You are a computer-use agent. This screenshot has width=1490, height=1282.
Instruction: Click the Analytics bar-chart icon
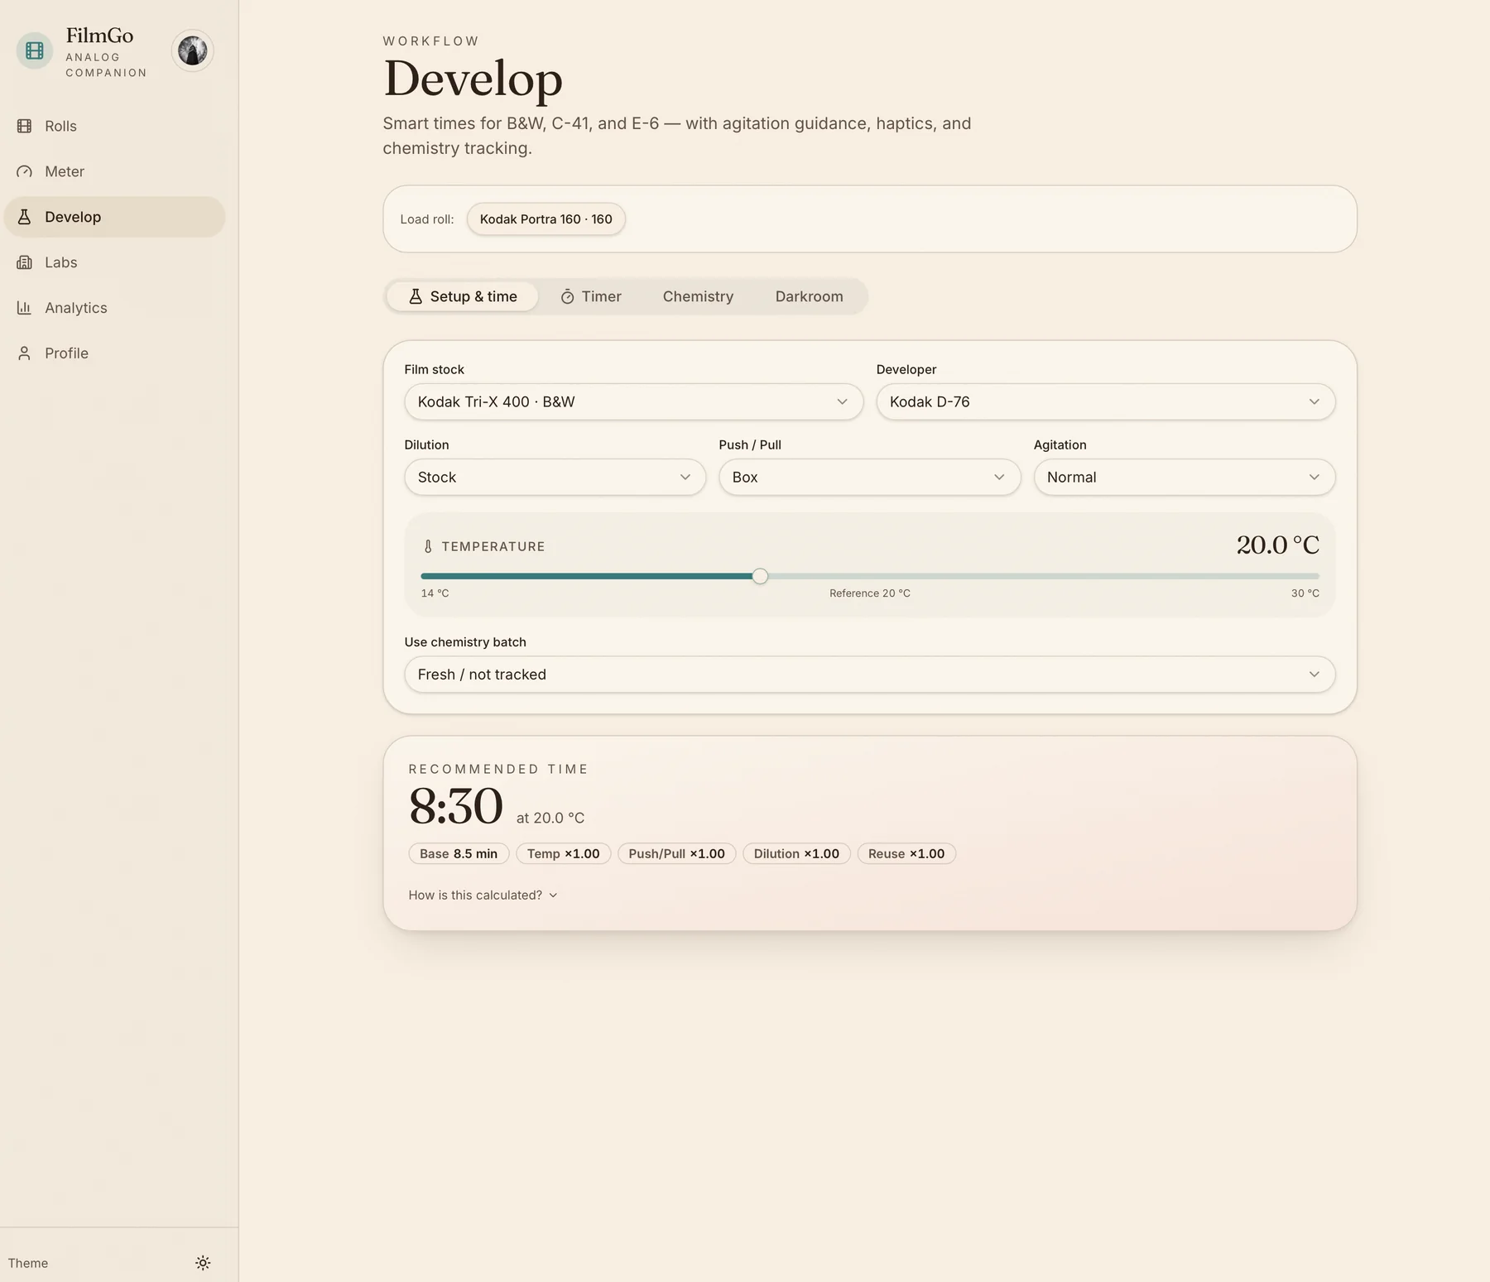click(x=25, y=308)
